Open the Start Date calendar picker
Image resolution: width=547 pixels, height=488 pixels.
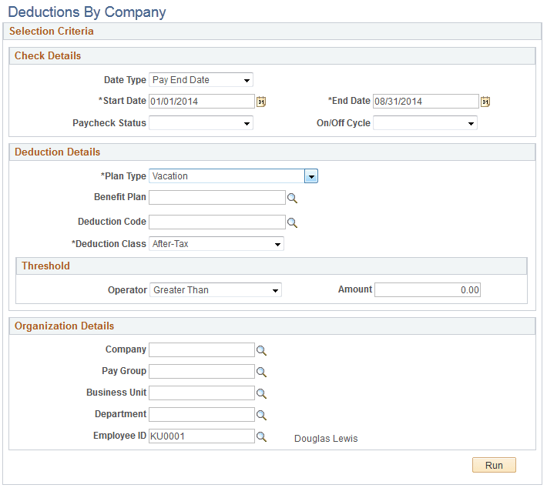tap(261, 102)
